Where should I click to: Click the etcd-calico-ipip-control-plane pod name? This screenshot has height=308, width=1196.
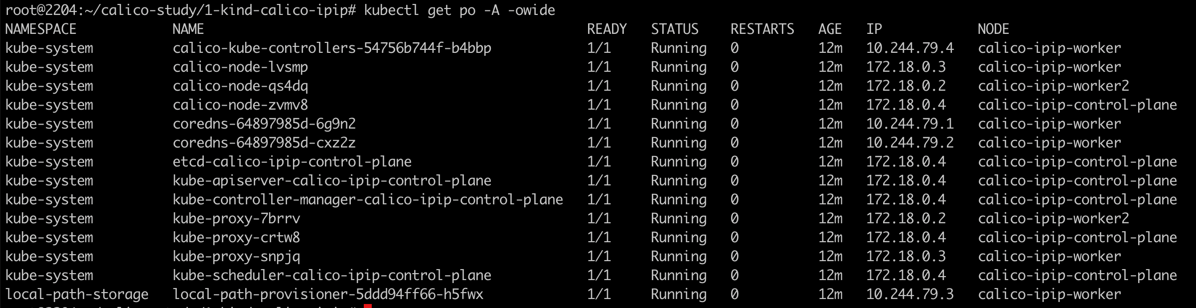[292, 162]
